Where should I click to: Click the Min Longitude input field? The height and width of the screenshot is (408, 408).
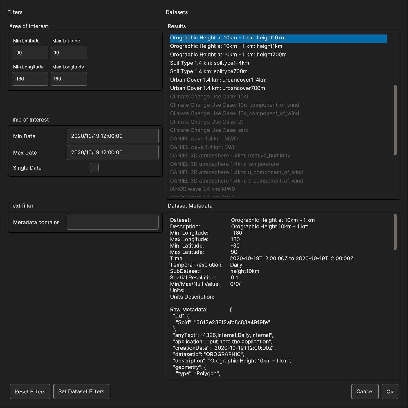[30, 79]
